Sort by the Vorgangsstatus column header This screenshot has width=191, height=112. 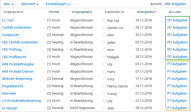pos(82,12)
